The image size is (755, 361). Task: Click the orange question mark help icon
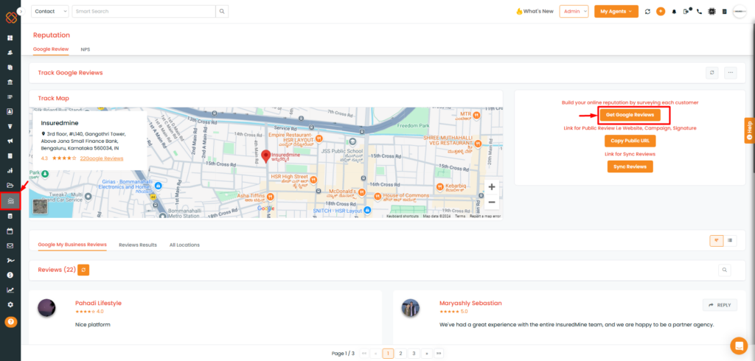pos(10,322)
